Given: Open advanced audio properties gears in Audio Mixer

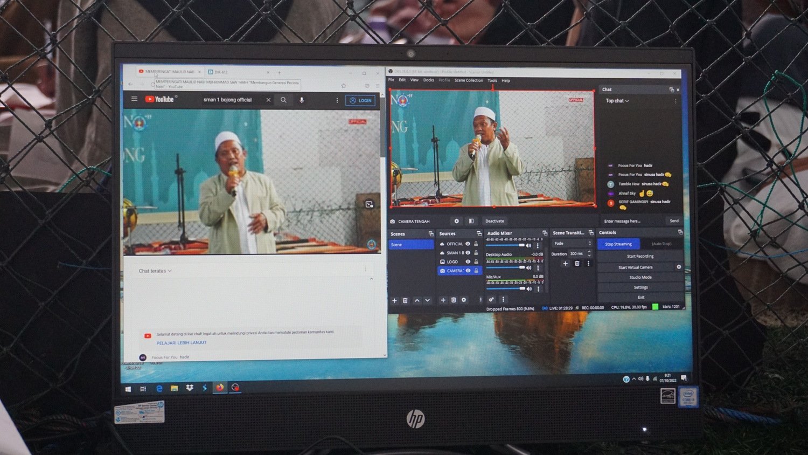Looking at the screenshot, I should 491,300.
